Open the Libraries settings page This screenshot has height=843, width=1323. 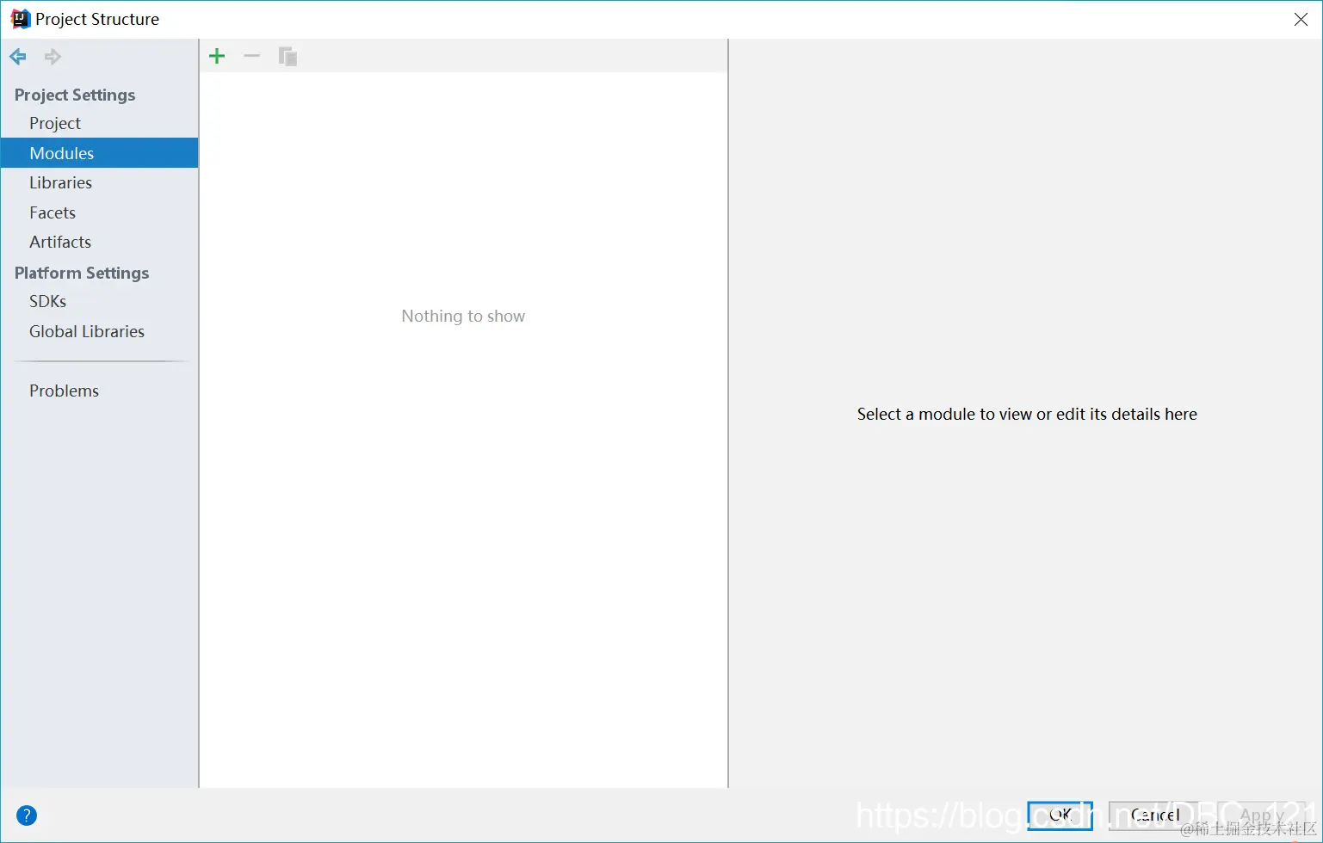pyautogui.click(x=99, y=182)
